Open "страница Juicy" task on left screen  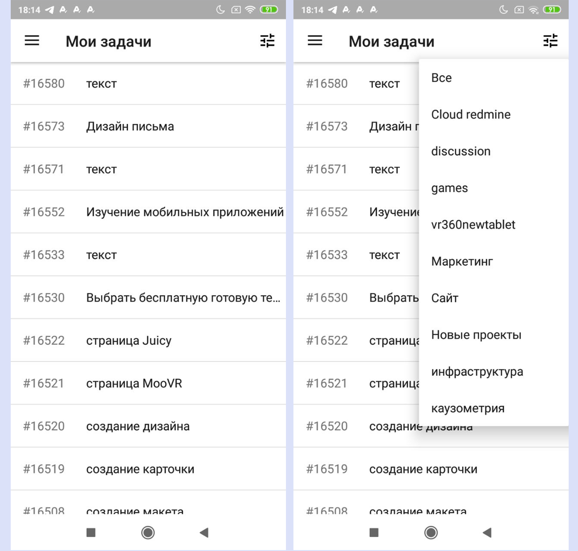[x=148, y=341]
